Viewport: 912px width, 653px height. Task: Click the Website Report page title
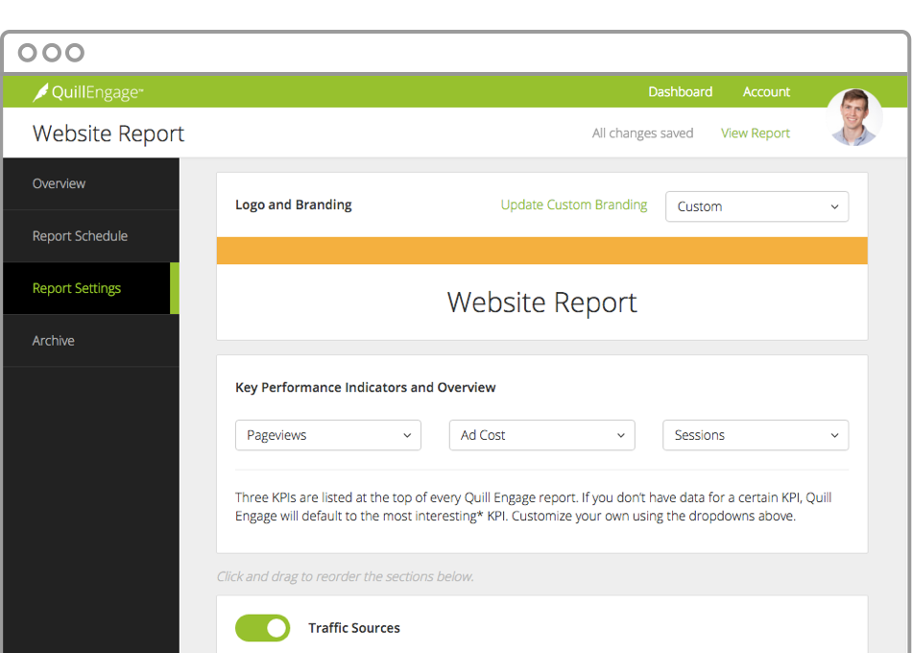[108, 133]
